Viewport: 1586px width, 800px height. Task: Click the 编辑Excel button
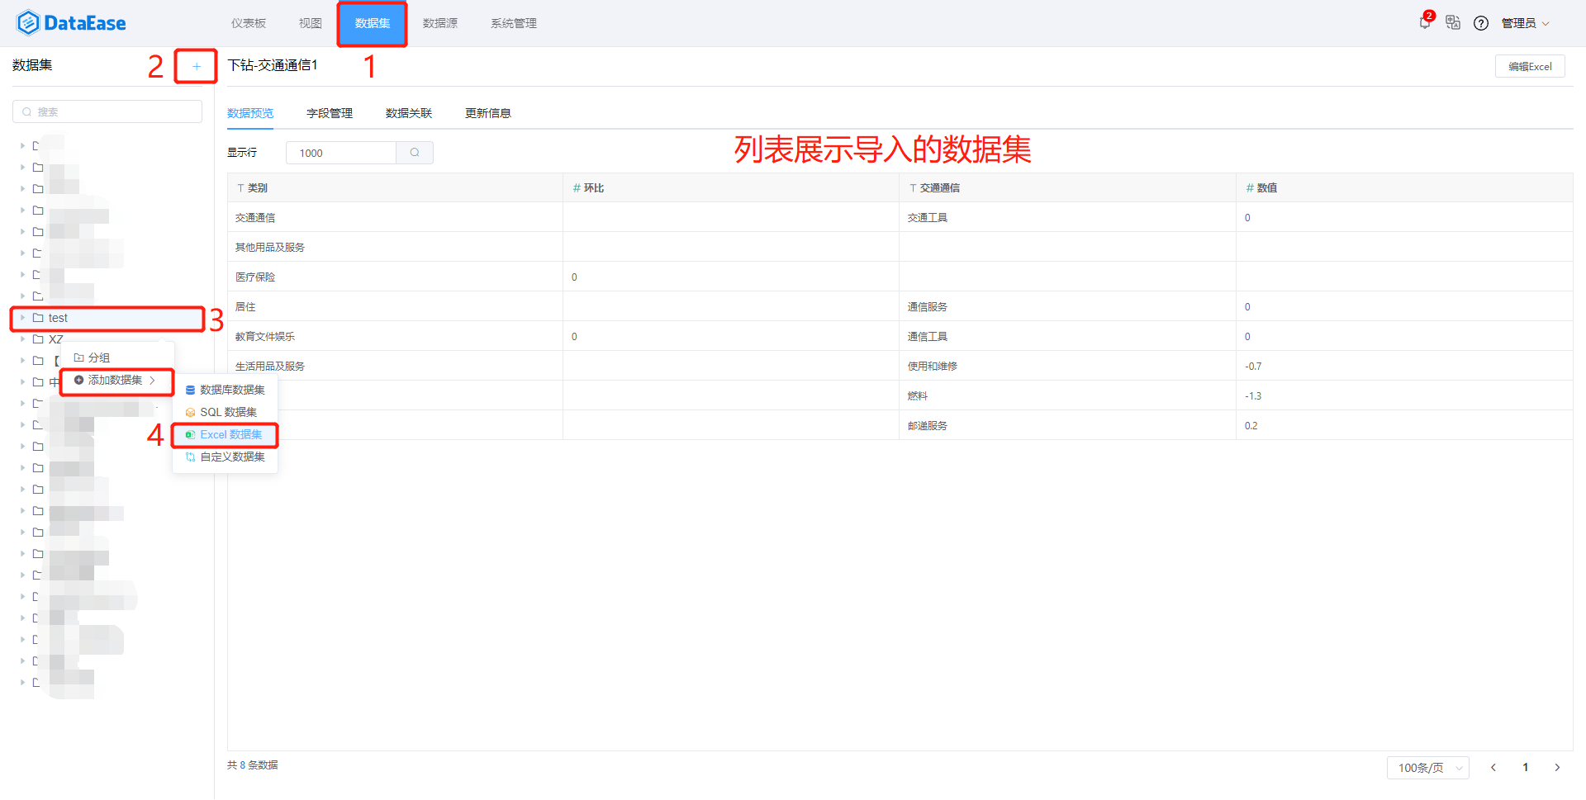[x=1530, y=65]
